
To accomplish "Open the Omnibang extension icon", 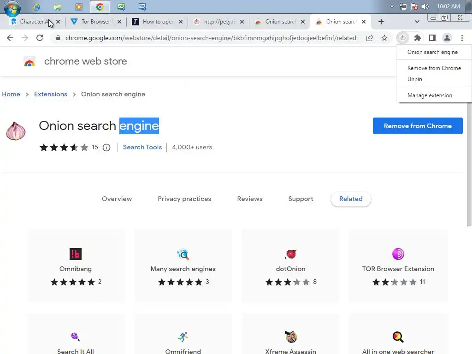I will pos(76,254).
